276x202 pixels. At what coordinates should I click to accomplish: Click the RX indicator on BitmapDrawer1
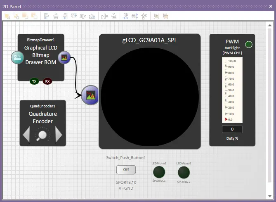pos(47,81)
